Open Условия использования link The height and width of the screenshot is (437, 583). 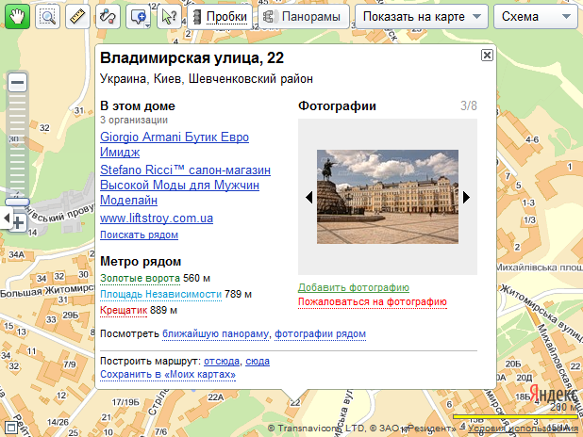[523, 429]
